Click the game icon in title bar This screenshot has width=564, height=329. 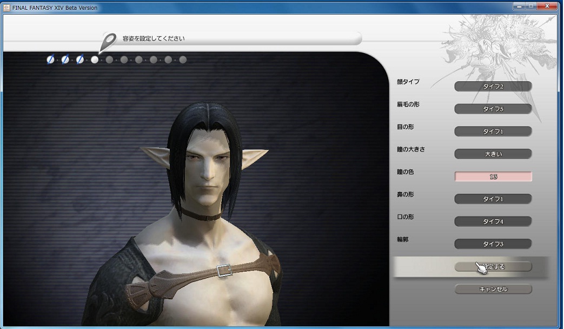pyautogui.click(x=6, y=8)
